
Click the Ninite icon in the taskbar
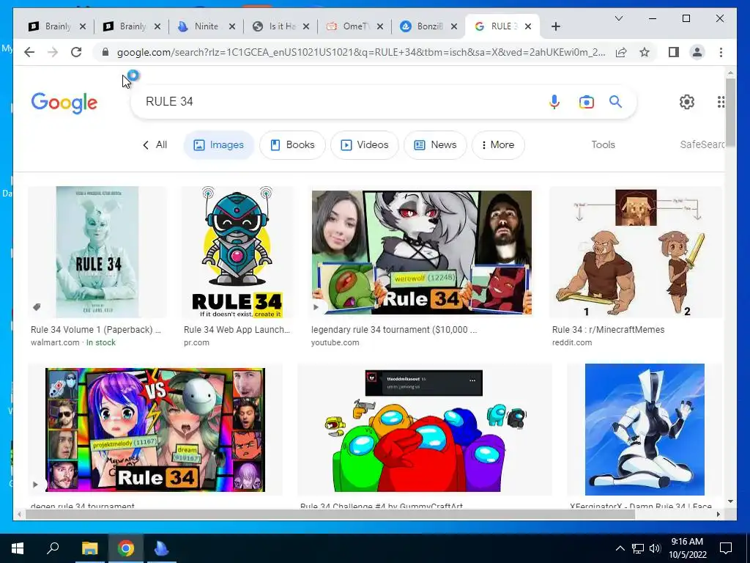click(x=162, y=548)
